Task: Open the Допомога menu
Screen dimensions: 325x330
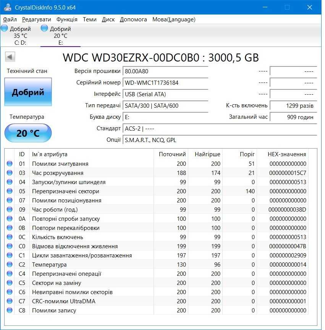Action: click(133, 19)
